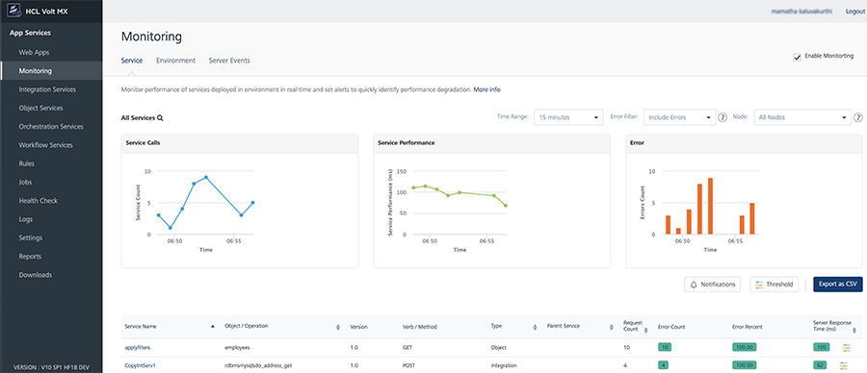Click the tallest orange bar in Error chart
The width and height of the screenshot is (867, 373).
[711, 206]
